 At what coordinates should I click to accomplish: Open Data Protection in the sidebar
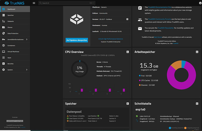pyautogui.click(x=15, y=33)
